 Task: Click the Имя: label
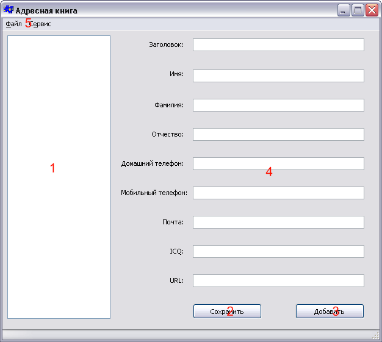(x=176, y=74)
